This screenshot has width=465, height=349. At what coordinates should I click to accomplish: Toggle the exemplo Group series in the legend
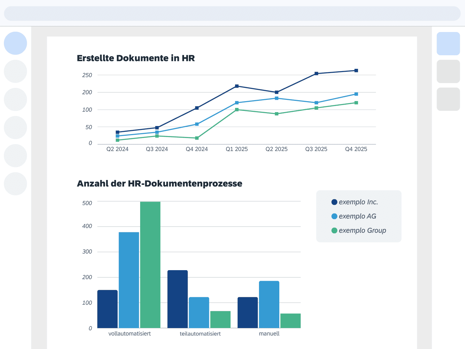pyautogui.click(x=359, y=230)
